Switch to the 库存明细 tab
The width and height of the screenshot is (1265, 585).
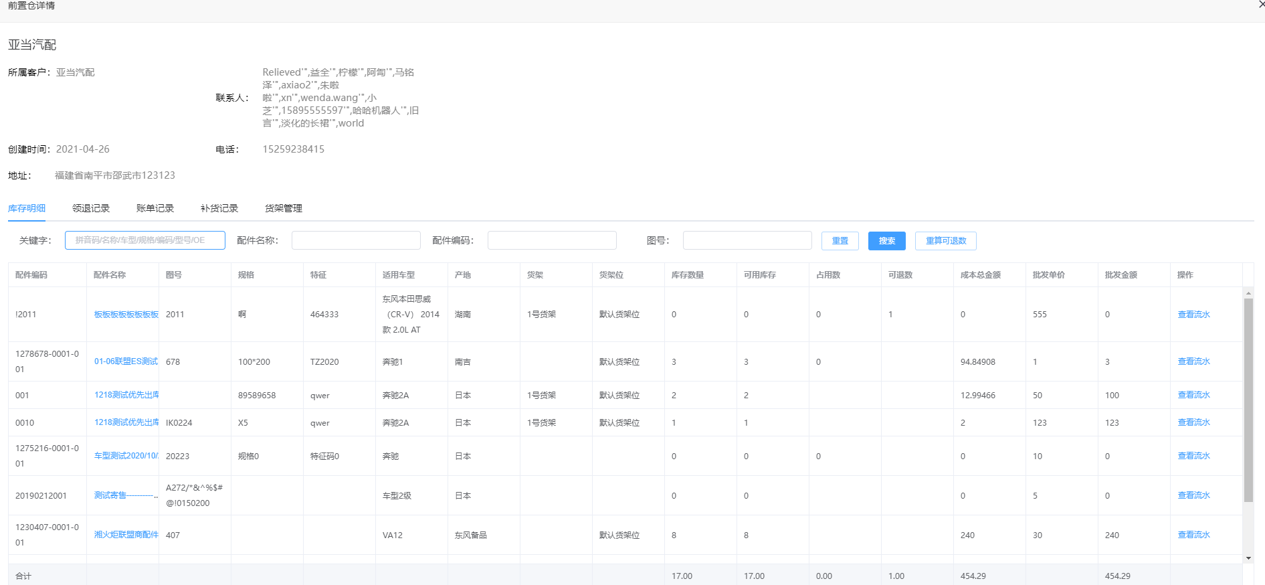click(27, 208)
